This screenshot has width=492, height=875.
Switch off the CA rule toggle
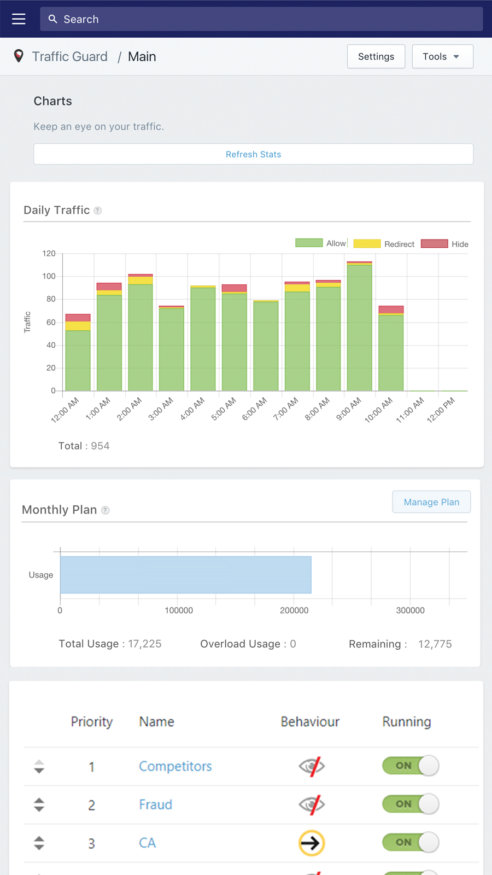pyautogui.click(x=410, y=842)
